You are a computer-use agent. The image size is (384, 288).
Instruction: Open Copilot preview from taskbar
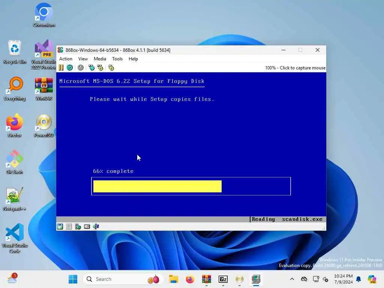click(372, 279)
